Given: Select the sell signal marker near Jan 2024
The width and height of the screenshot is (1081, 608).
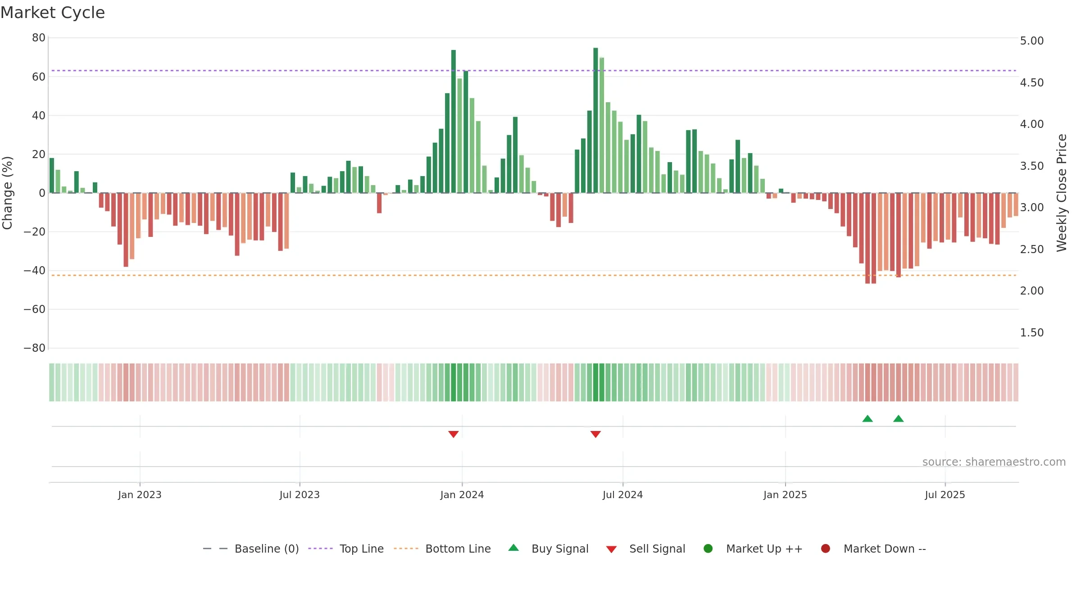Looking at the screenshot, I should (x=454, y=434).
